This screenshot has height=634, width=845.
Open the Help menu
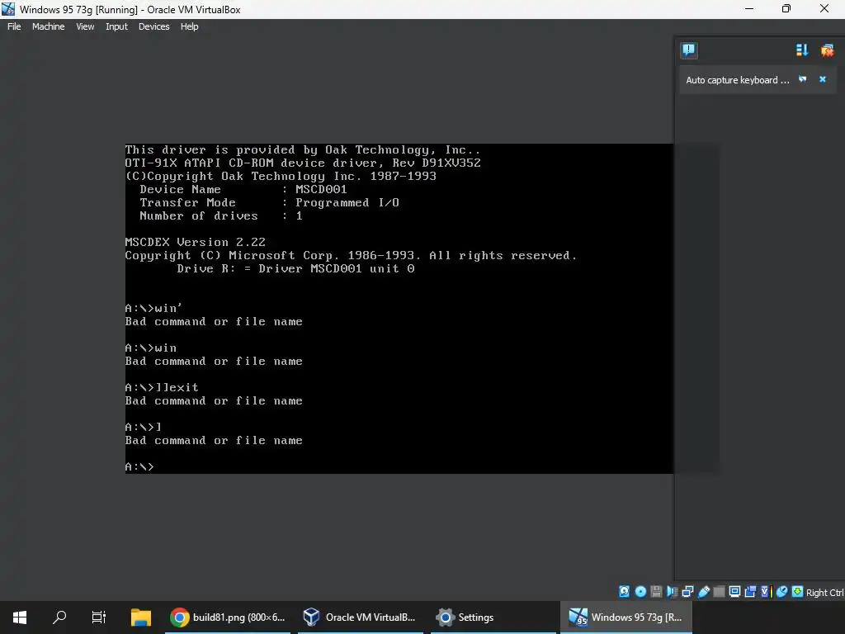pyautogui.click(x=189, y=26)
